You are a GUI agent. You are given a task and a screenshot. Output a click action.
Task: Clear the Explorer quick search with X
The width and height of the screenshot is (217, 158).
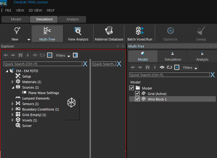click(85, 64)
